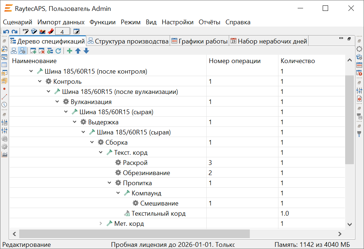Viewport: 364px width, 249px height.
Task: Expand the Мет. корд node
Action: [x=101, y=224]
